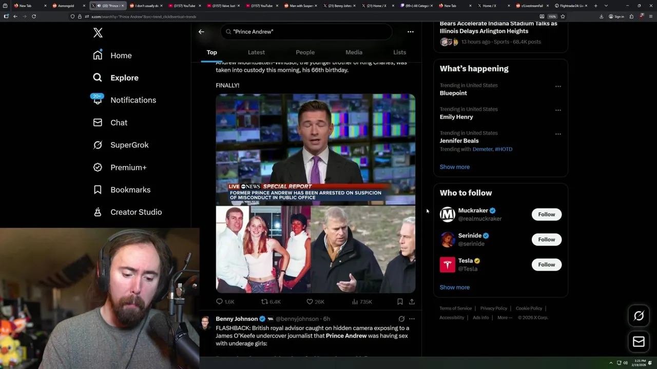
Task: Click browser Sign in button
Action: point(616,16)
